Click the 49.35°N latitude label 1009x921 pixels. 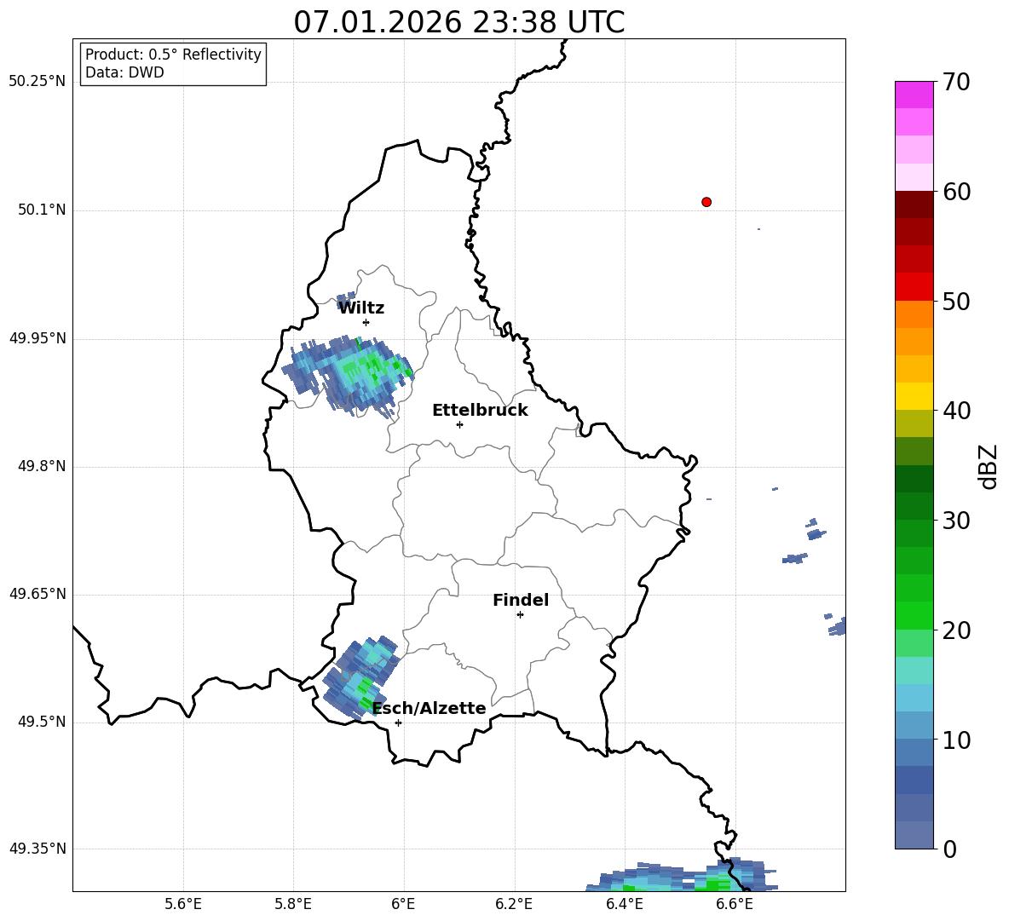click(37, 849)
